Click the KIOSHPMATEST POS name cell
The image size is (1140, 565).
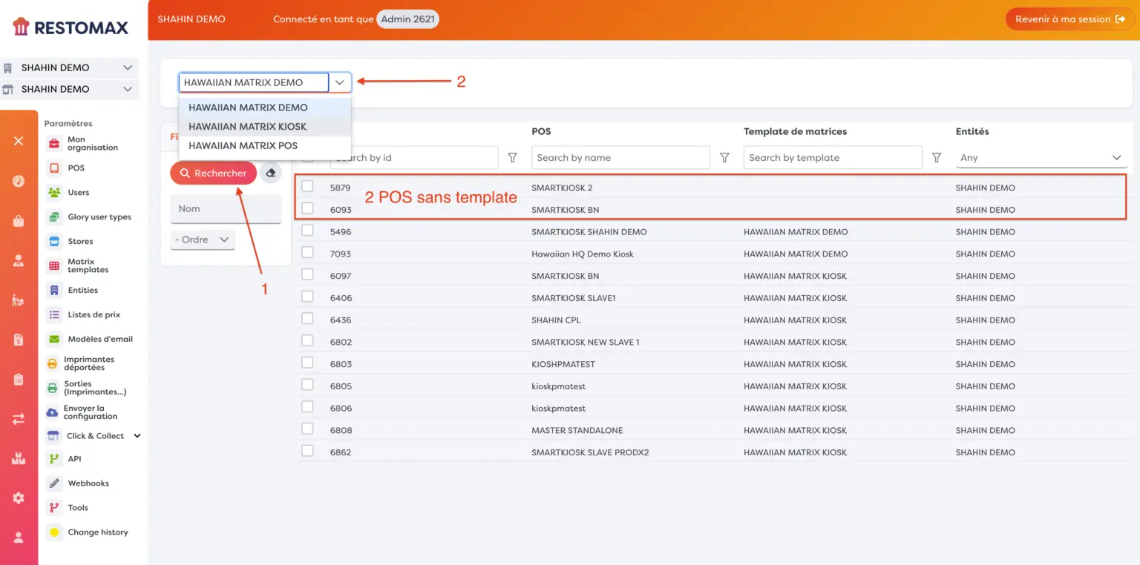tap(563, 364)
